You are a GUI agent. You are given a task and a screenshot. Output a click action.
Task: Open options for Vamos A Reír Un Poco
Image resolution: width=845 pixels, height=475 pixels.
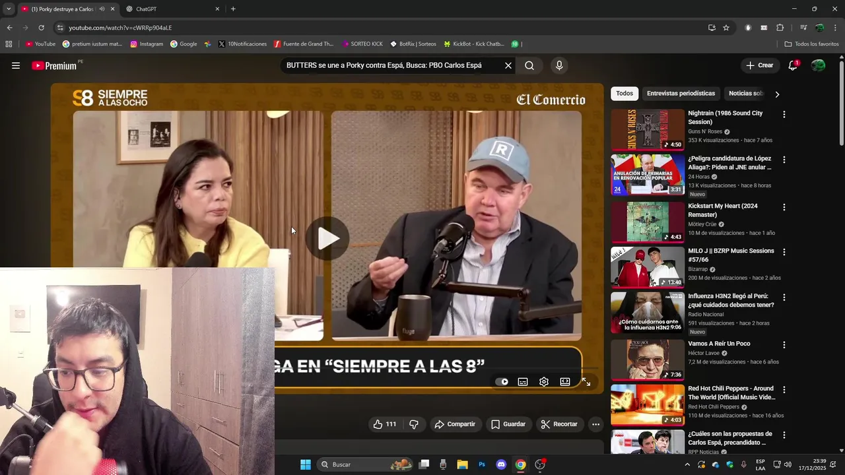click(x=784, y=345)
